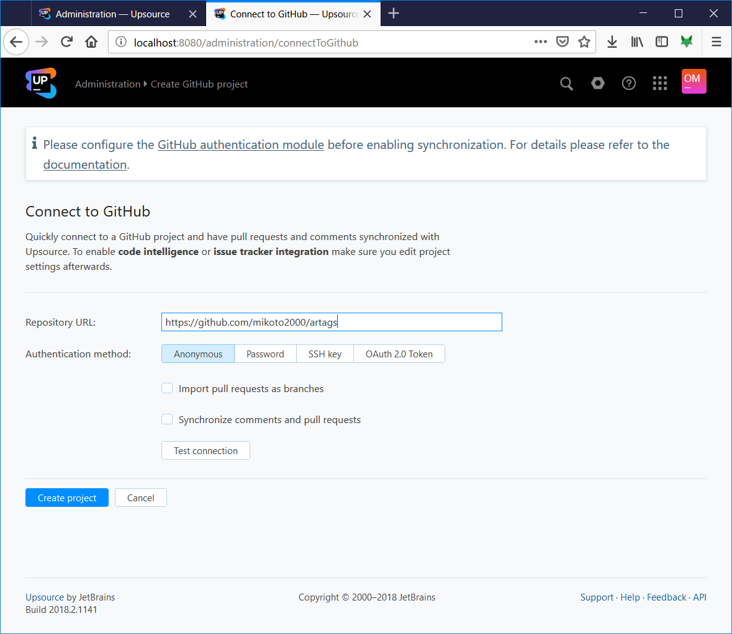Check Synchronize comments and pull requests
The width and height of the screenshot is (732, 634).
tap(167, 419)
